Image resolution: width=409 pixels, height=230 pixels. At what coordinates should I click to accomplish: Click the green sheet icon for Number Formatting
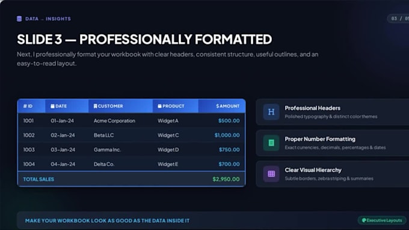point(271,143)
